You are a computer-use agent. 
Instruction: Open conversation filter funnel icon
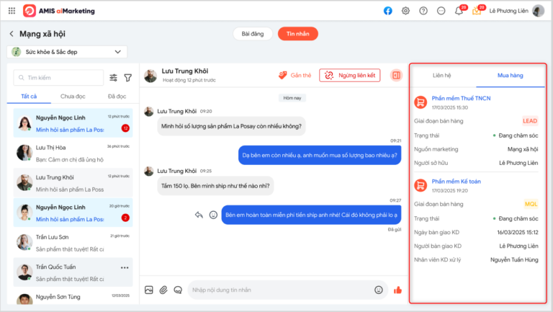point(128,78)
